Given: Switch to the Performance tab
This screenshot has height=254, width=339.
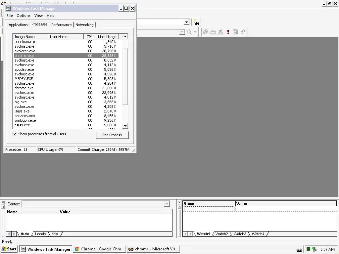Looking at the screenshot, I should 61,25.
